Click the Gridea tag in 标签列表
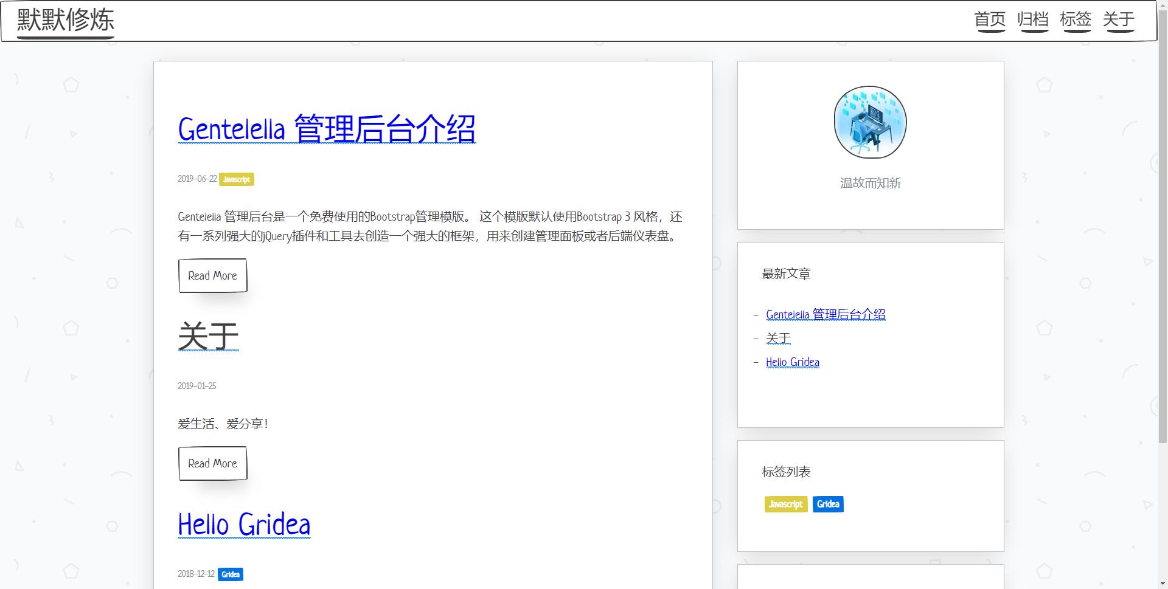Screen dimensions: 1168x589 tap(828, 504)
